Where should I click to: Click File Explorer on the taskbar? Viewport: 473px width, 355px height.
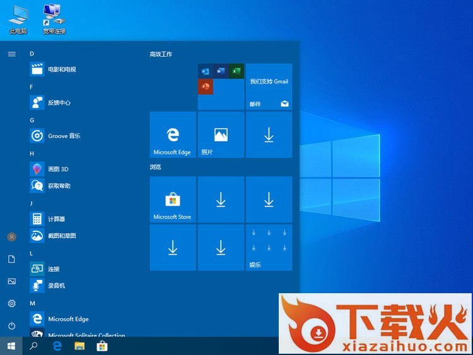coord(79,346)
